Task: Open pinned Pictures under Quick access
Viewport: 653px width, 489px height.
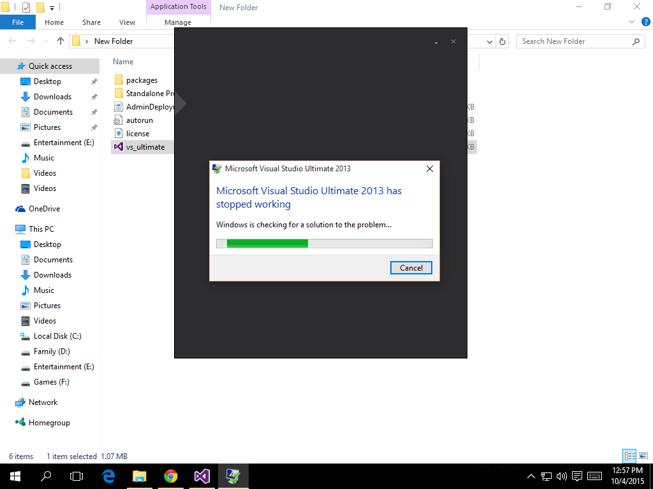Action: 47,127
